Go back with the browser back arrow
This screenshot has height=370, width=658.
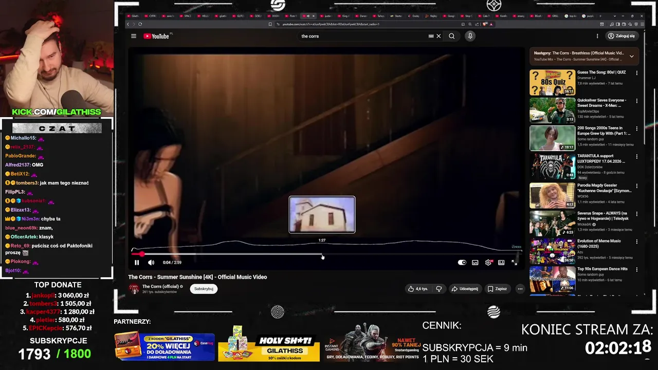click(x=128, y=24)
